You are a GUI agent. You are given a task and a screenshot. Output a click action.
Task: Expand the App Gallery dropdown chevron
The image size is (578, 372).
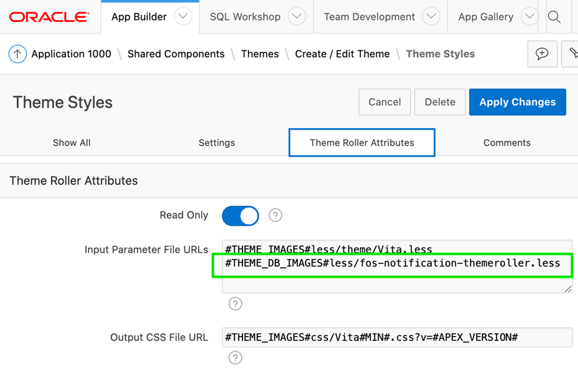(530, 17)
